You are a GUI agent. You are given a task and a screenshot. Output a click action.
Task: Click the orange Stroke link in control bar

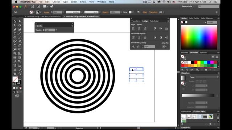pos(46,12)
